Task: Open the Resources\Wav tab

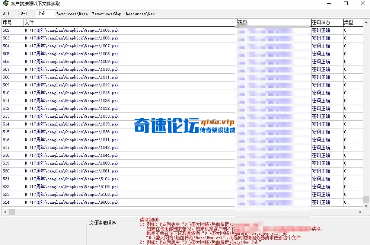Action: tap(140, 13)
